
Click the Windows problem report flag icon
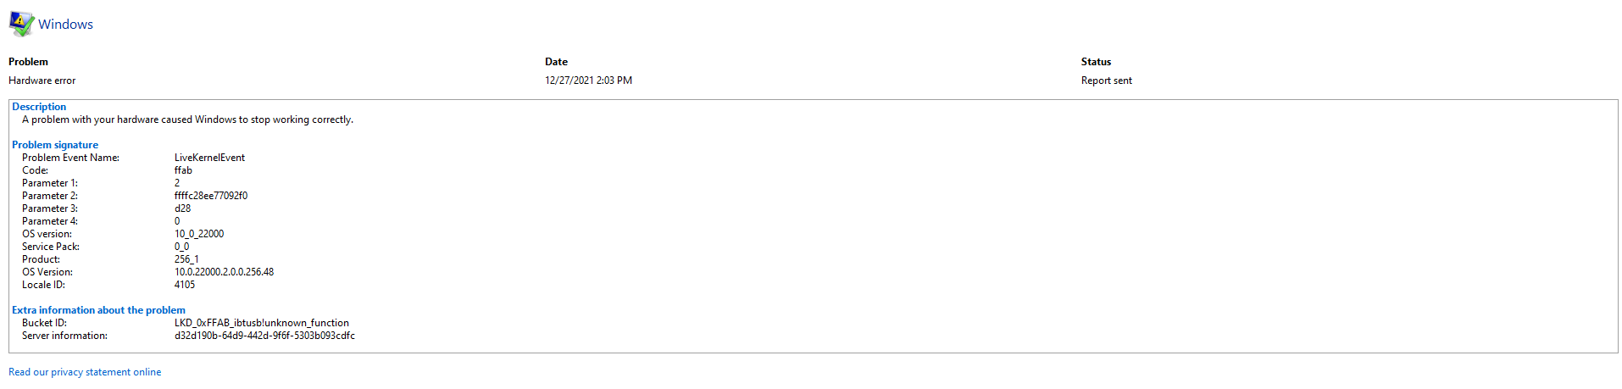click(21, 24)
